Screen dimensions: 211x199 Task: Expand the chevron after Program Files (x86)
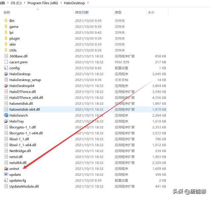point(61,3)
